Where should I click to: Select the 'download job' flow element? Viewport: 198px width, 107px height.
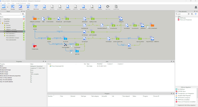point(85,26)
